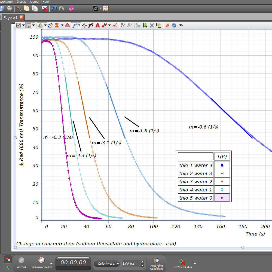The height and width of the screenshot is (272, 272).
Task: Click the Text annotation 'A' tool
Action: coord(97,25)
